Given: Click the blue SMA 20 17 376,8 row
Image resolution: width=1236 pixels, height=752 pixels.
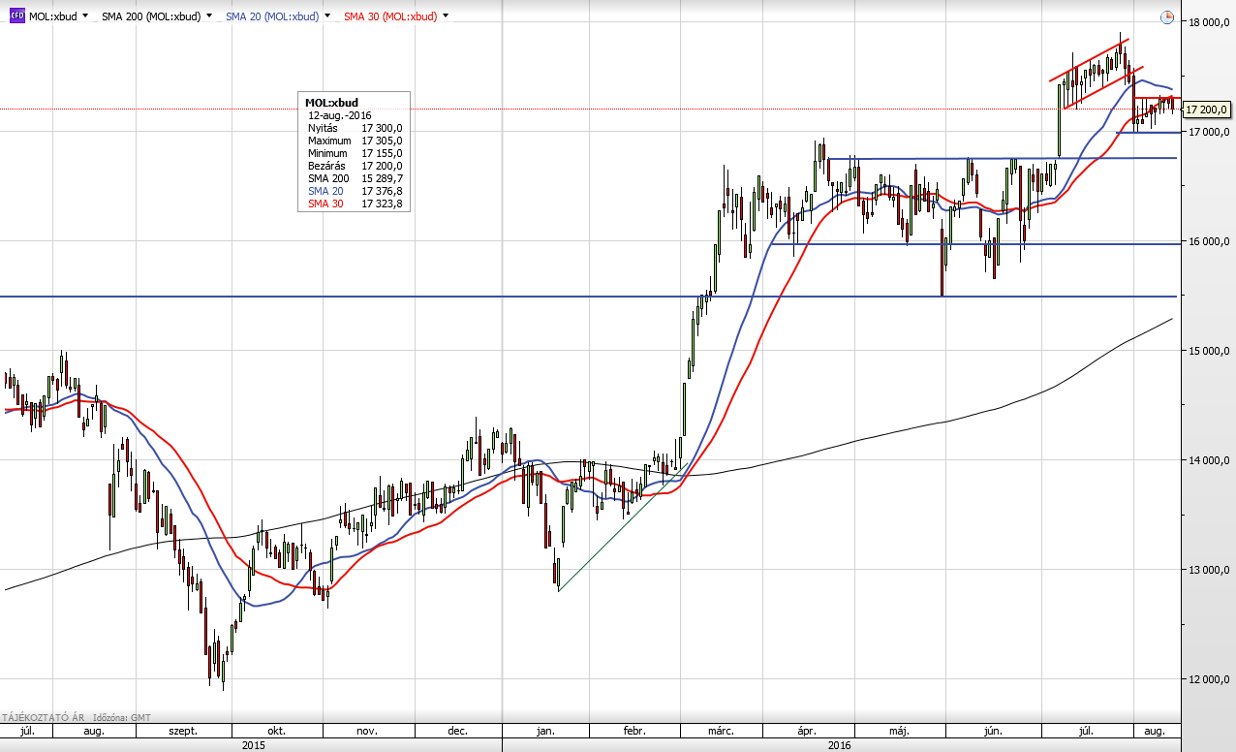Looking at the screenshot, I should tap(355, 191).
